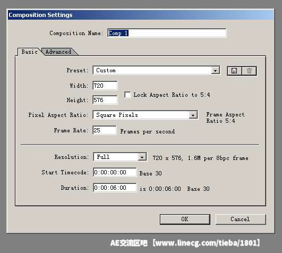Click the Composition Name input field
Viewport: 282px width, 253px height.
point(167,33)
